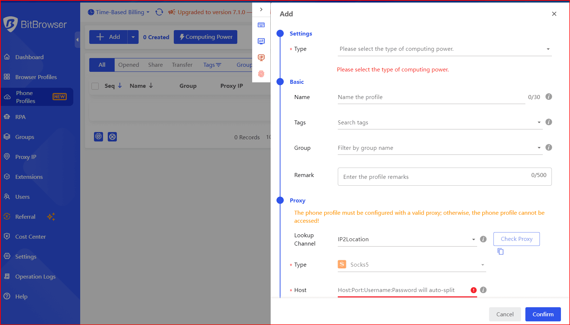Image resolution: width=570 pixels, height=325 pixels.
Task: Open the Socks5 proxy type dropdown
Action: click(412, 265)
